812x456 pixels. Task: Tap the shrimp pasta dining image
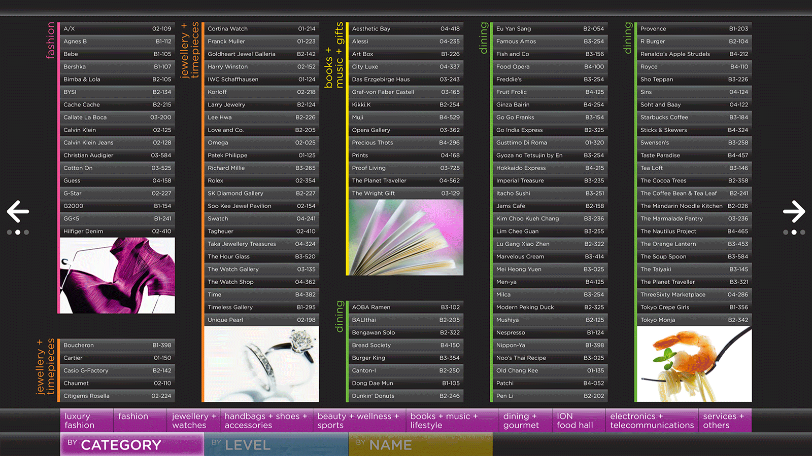click(694, 364)
